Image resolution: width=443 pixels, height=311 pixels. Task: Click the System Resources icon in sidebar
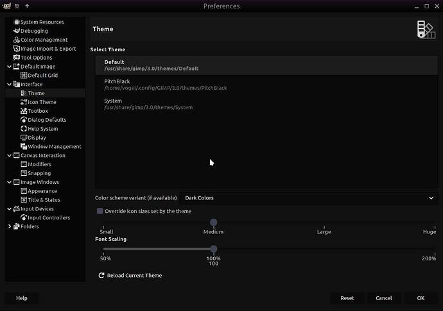(x=16, y=22)
